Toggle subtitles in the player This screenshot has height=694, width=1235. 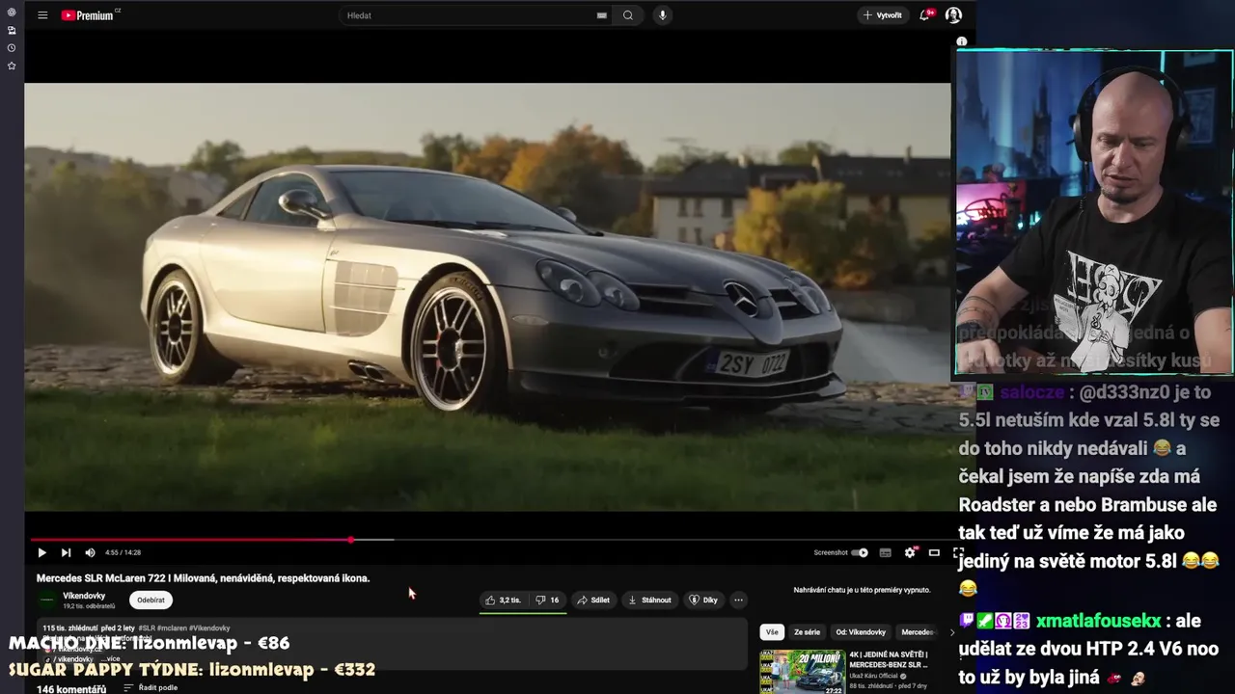click(885, 552)
